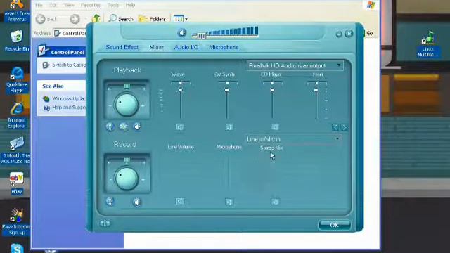Open the info icon beside OK row
The height and width of the screenshot is (253, 450).
[105, 223]
